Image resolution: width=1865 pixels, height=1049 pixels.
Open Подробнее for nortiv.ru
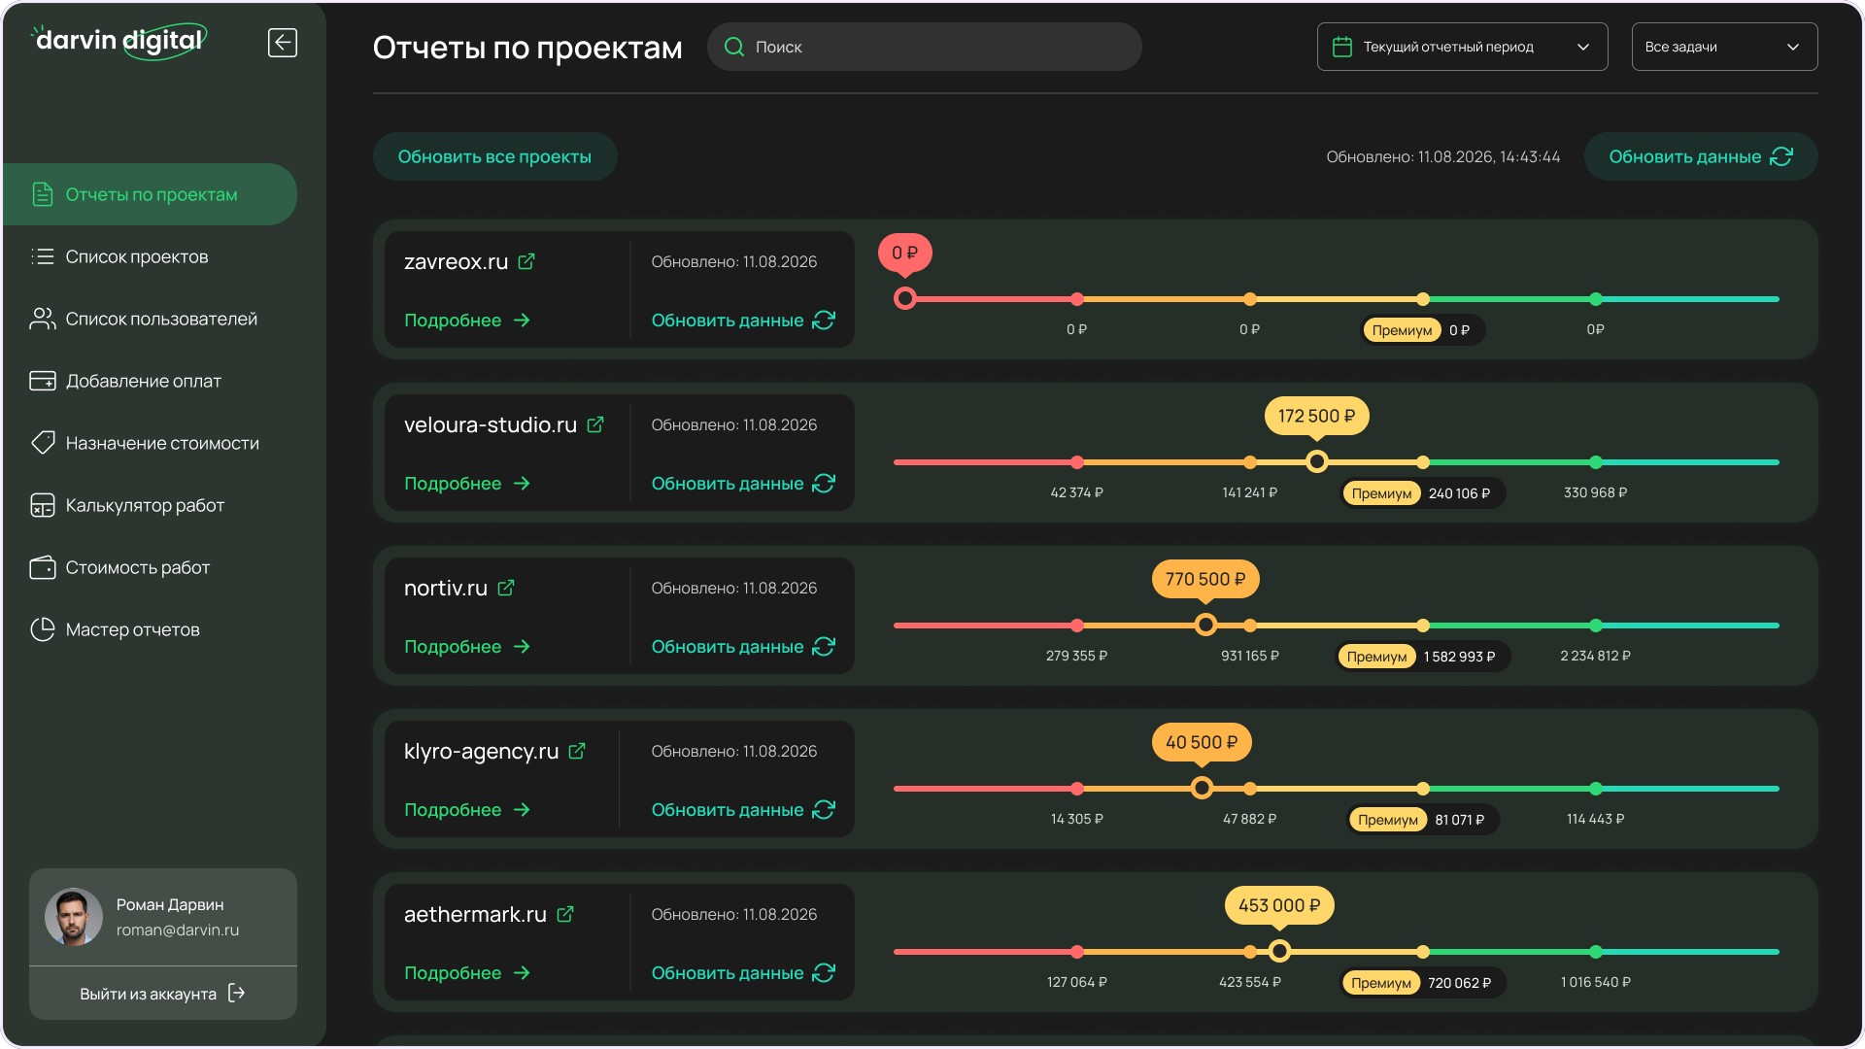467,647
